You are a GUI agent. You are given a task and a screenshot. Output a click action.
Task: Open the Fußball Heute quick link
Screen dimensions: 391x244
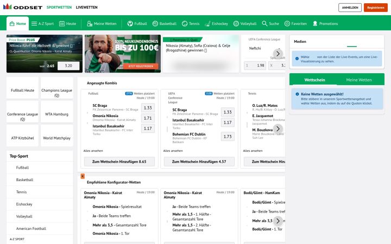[x=22, y=88]
